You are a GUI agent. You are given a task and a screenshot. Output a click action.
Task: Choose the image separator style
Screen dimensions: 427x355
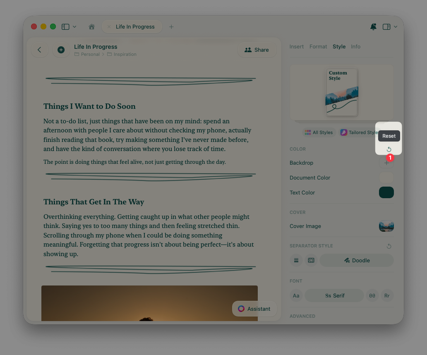click(x=311, y=260)
